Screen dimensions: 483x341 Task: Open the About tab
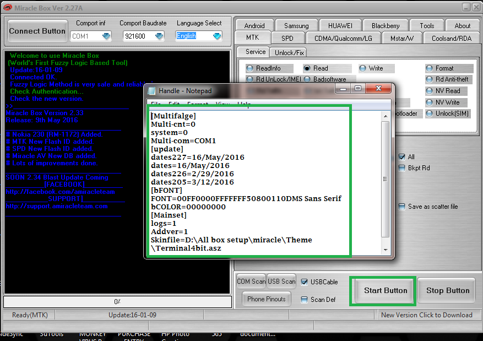(463, 25)
